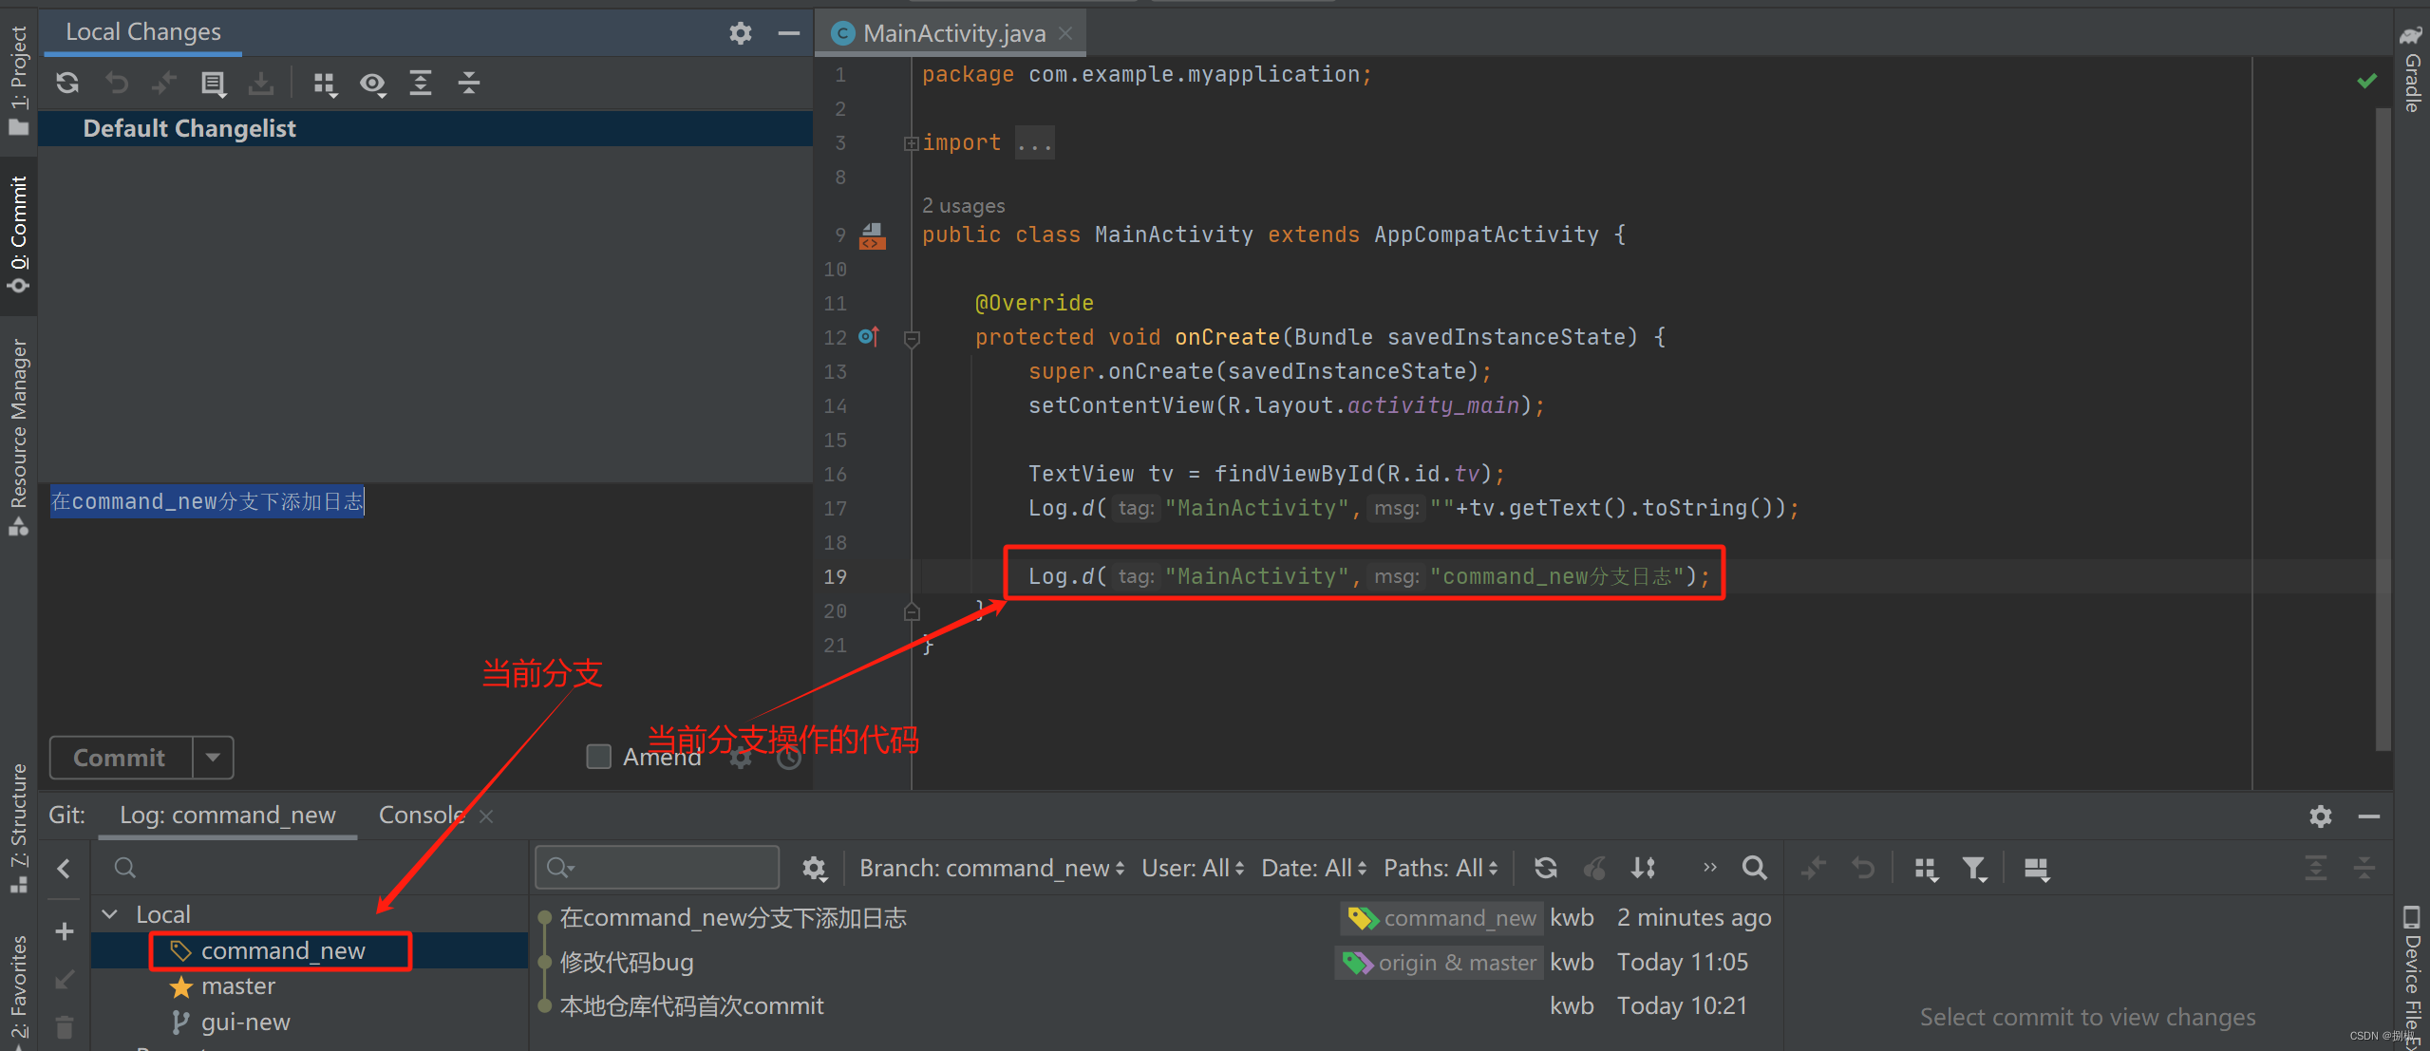Image resolution: width=2430 pixels, height=1051 pixels.
Task: Close the MainActivity.java tab
Action: pos(1065,33)
